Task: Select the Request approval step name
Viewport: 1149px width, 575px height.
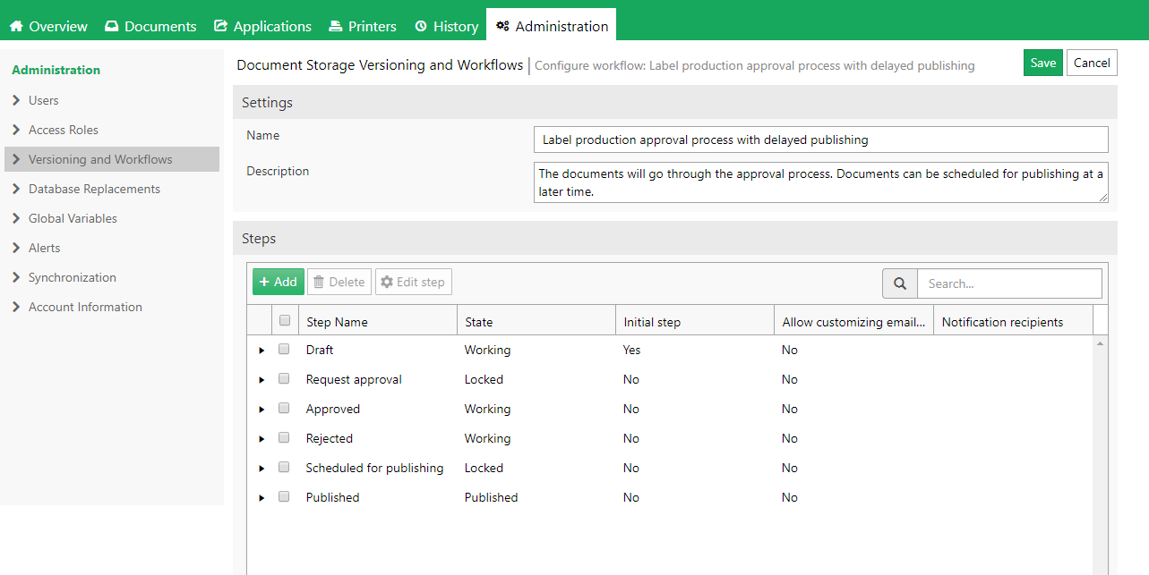Action: tap(354, 379)
